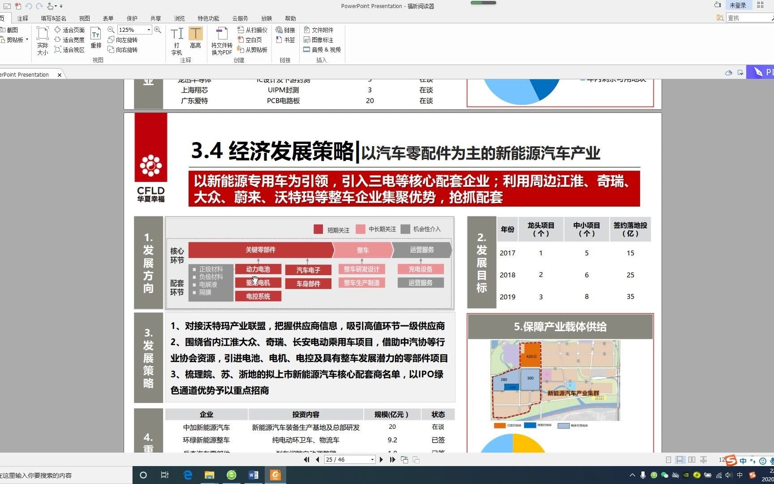Jump to the last page
The width and height of the screenshot is (774, 484).
tap(392, 459)
